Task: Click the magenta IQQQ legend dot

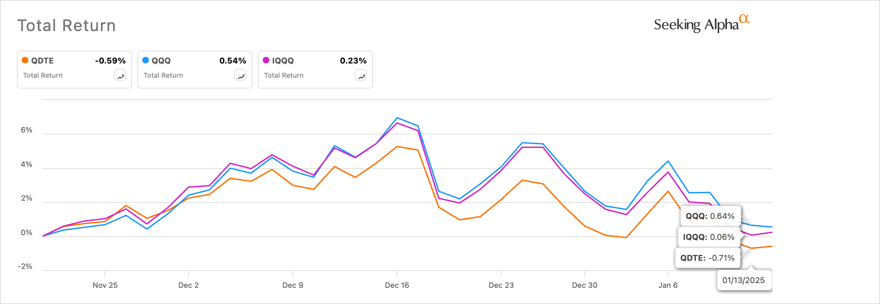Action: pyautogui.click(x=266, y=60)
